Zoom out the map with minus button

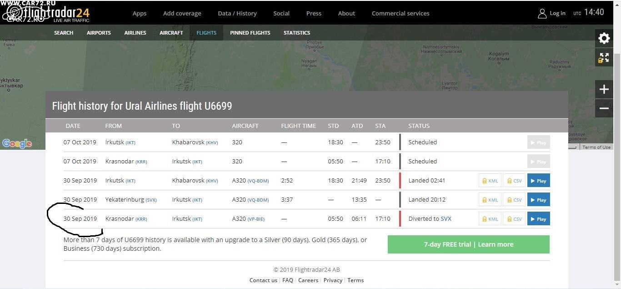click(604, 108)
